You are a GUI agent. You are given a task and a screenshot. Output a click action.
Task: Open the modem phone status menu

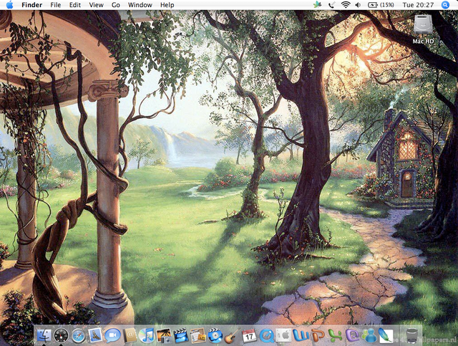coord(331,5)
